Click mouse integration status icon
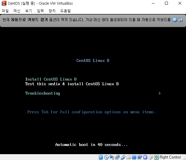The height and width of the screenshot is (160, 186). [x=151, y=157]
